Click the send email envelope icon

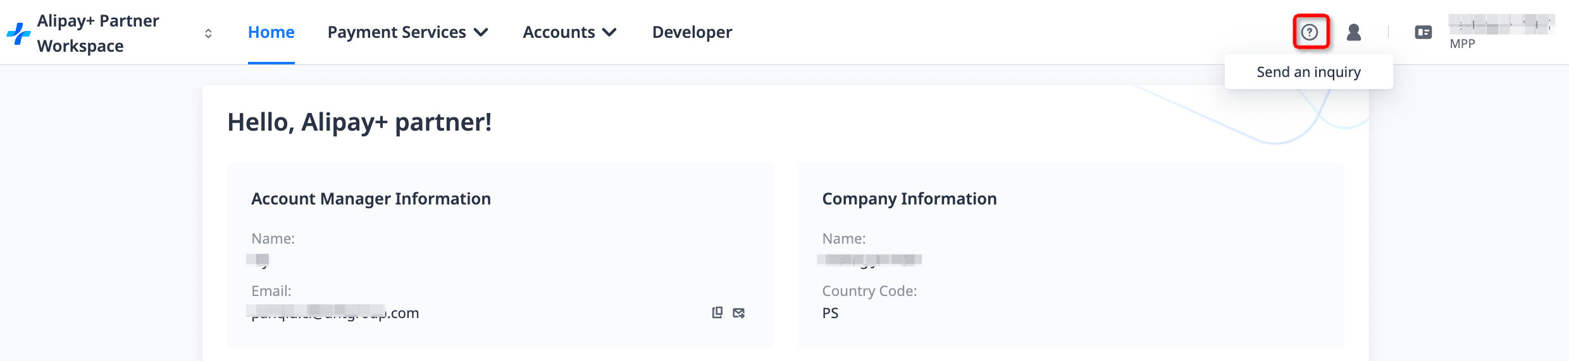[739, 313]
